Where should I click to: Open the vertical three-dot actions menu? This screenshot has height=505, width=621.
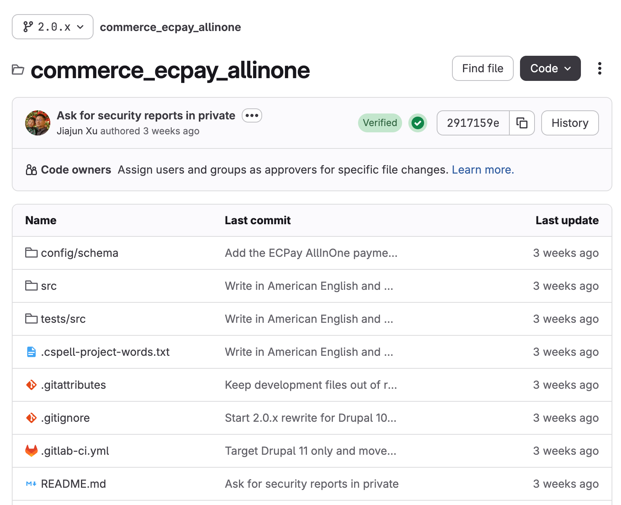[599, 68]
